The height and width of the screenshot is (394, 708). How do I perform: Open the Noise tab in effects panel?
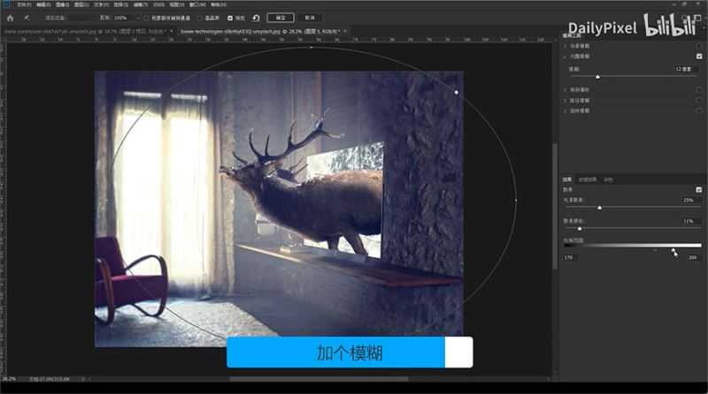pos(608,179)
